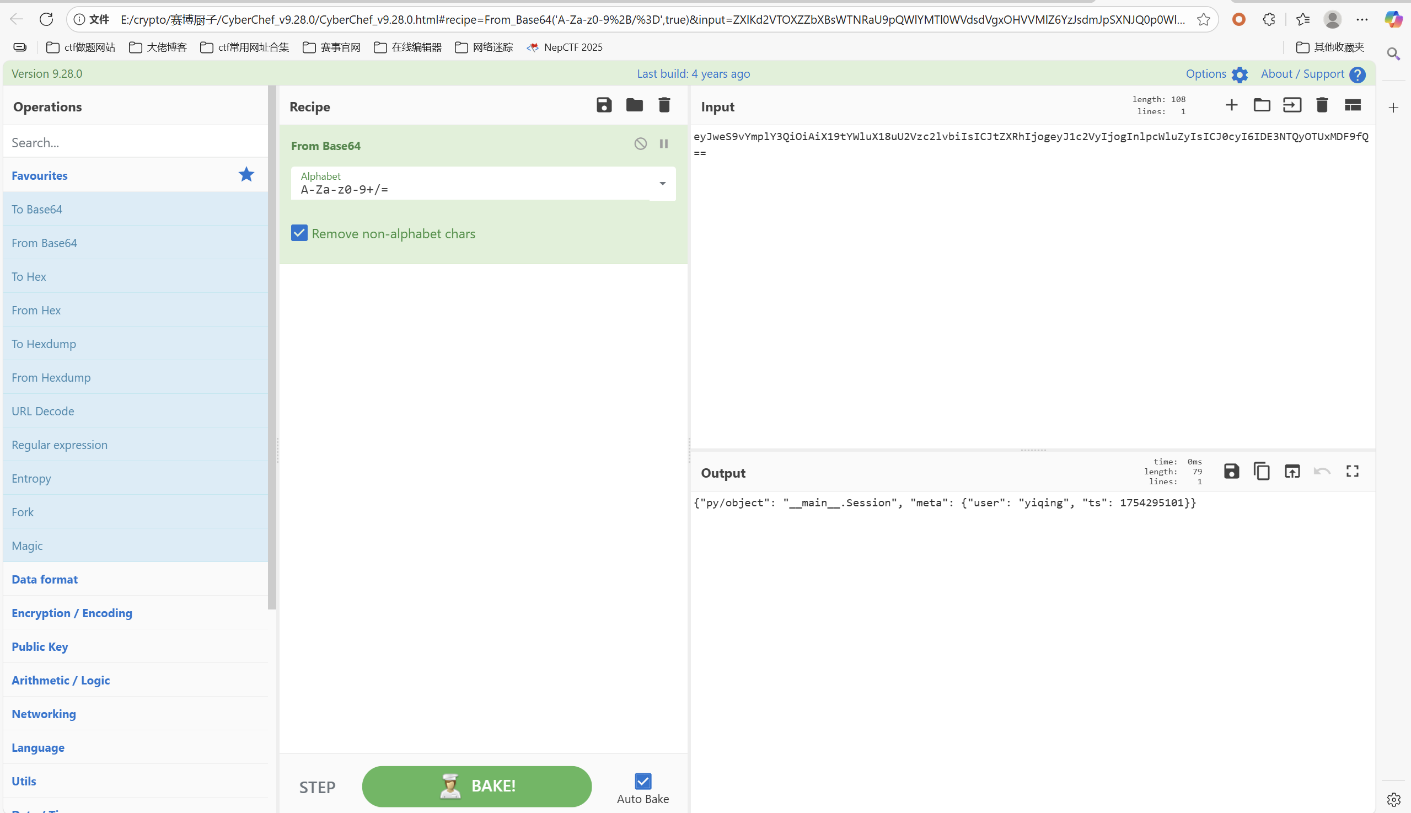Open 大佬博客 bookmarks folder
This screenshot has width=1411, height=813.
(158, 47)
